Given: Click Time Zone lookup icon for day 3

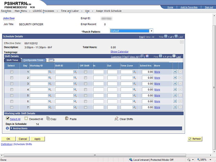Looking at the screenshot, I should pyautogui.click(x=134, y=84).
